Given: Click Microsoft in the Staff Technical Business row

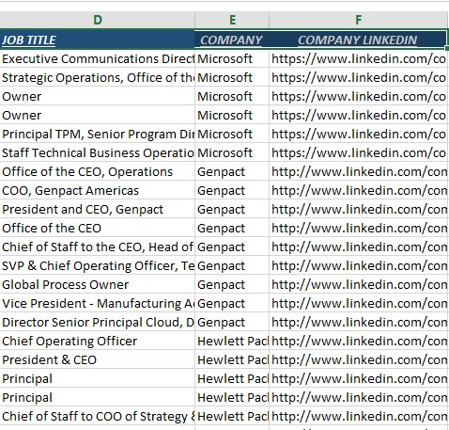Looking at the screenshot, I should pyautogui.click(x=232, y=152).
